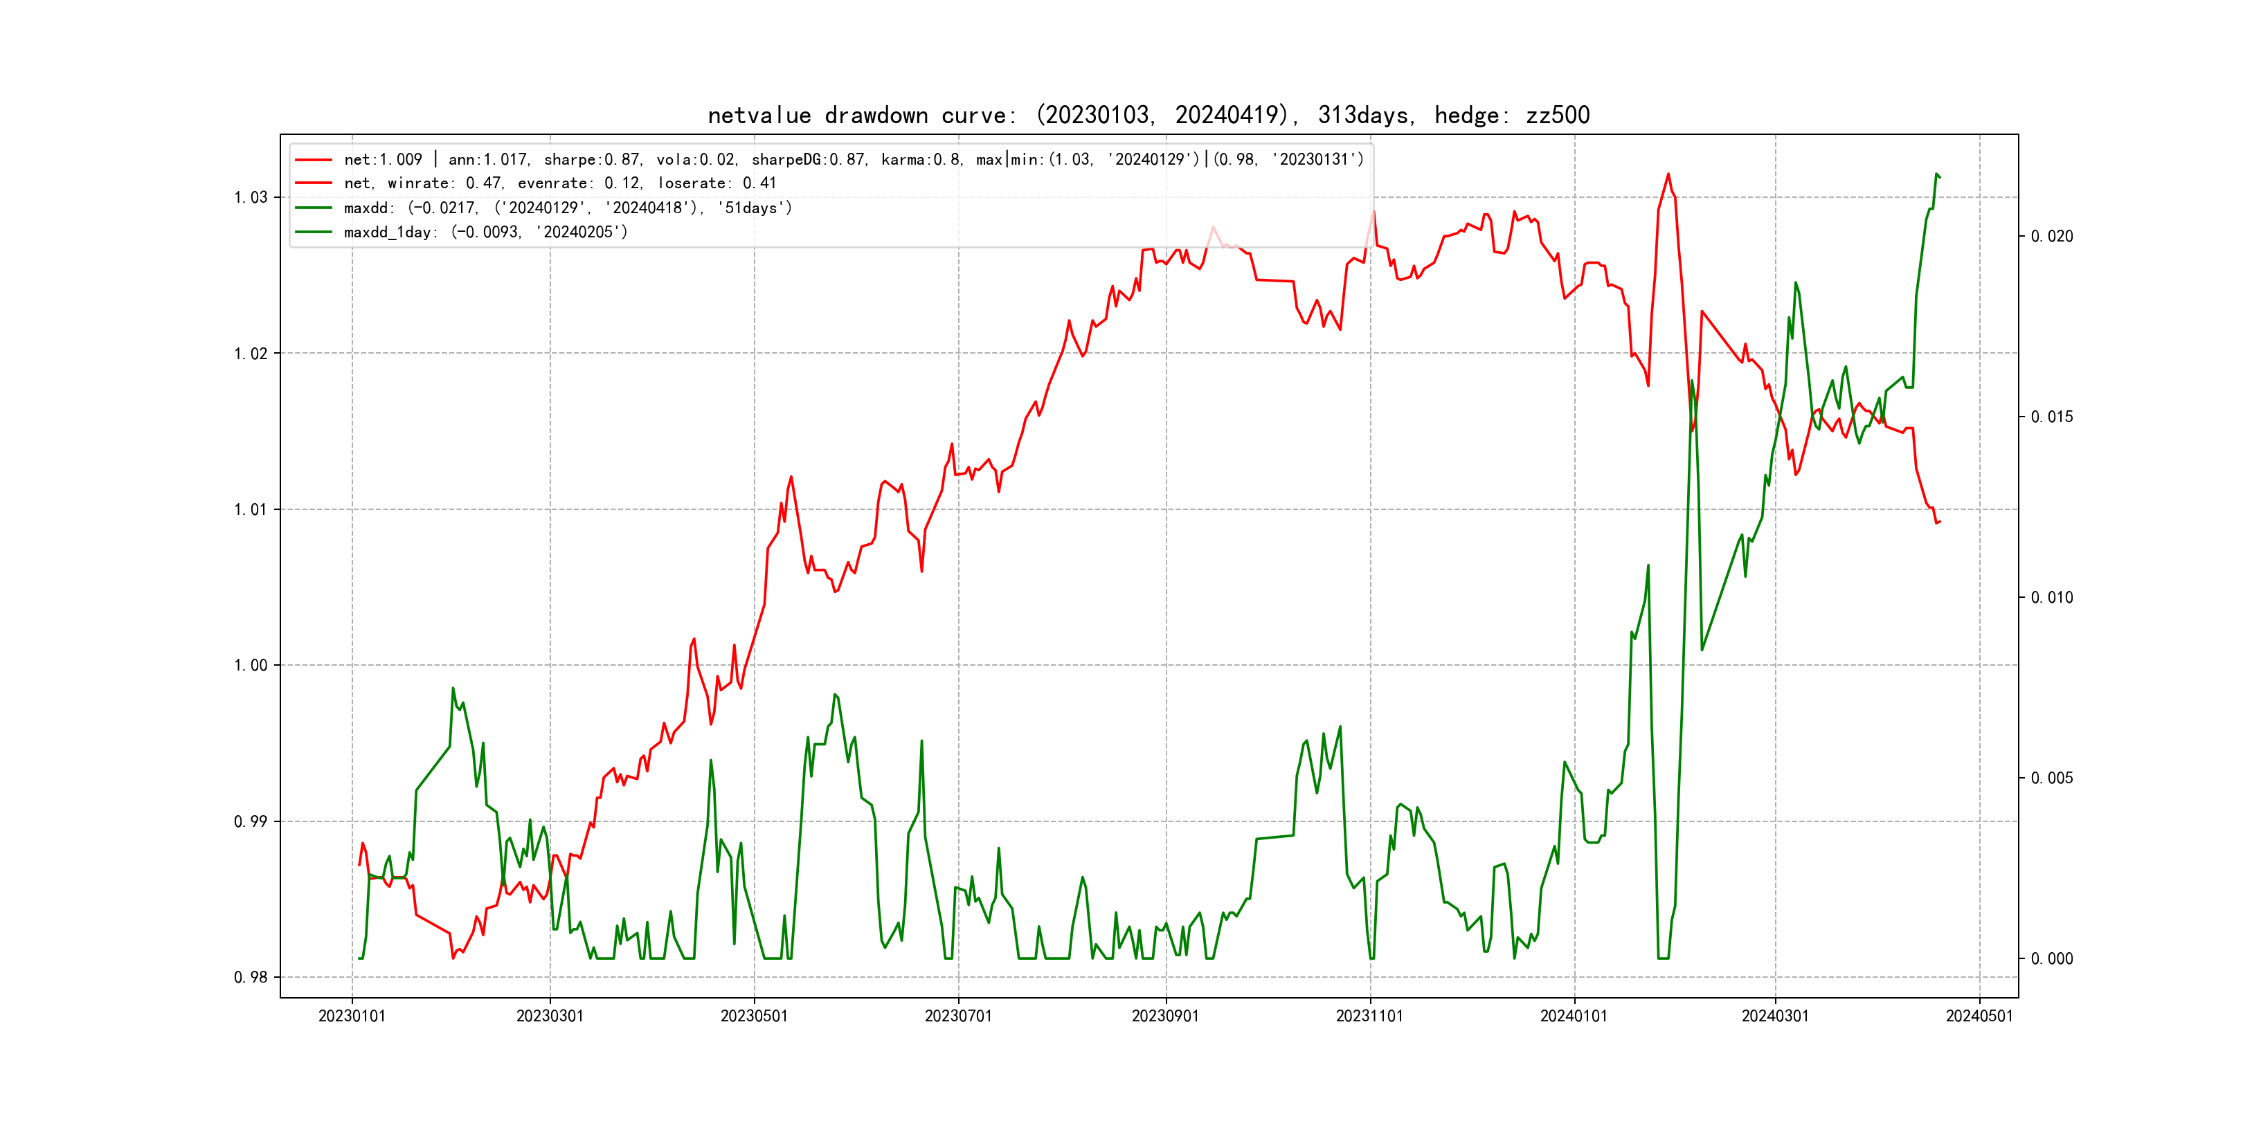Click red line swatch beside 'winrate' legend entry

(x=314, y=183)
